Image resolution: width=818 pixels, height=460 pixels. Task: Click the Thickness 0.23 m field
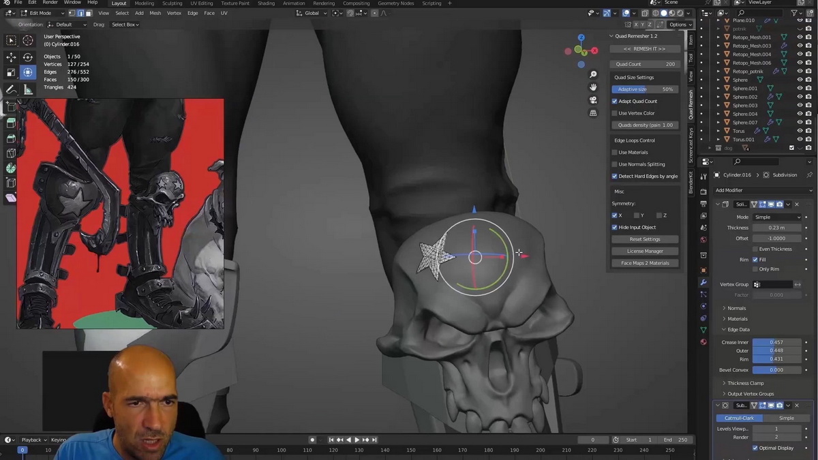pos(777,228)
